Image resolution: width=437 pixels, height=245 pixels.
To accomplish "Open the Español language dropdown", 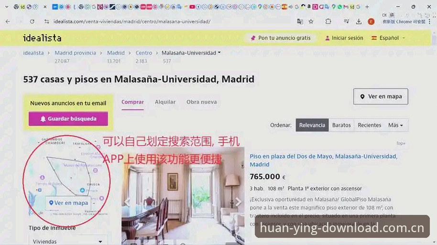I will [x=388, y=38].
